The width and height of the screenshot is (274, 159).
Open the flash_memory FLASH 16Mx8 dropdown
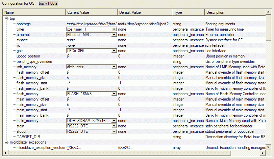click(x=114, y=94)
